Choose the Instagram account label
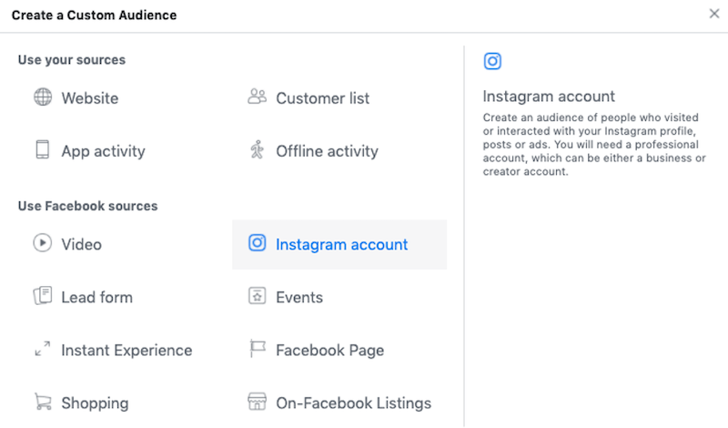 pyautogui.click(x=341, y=244)
